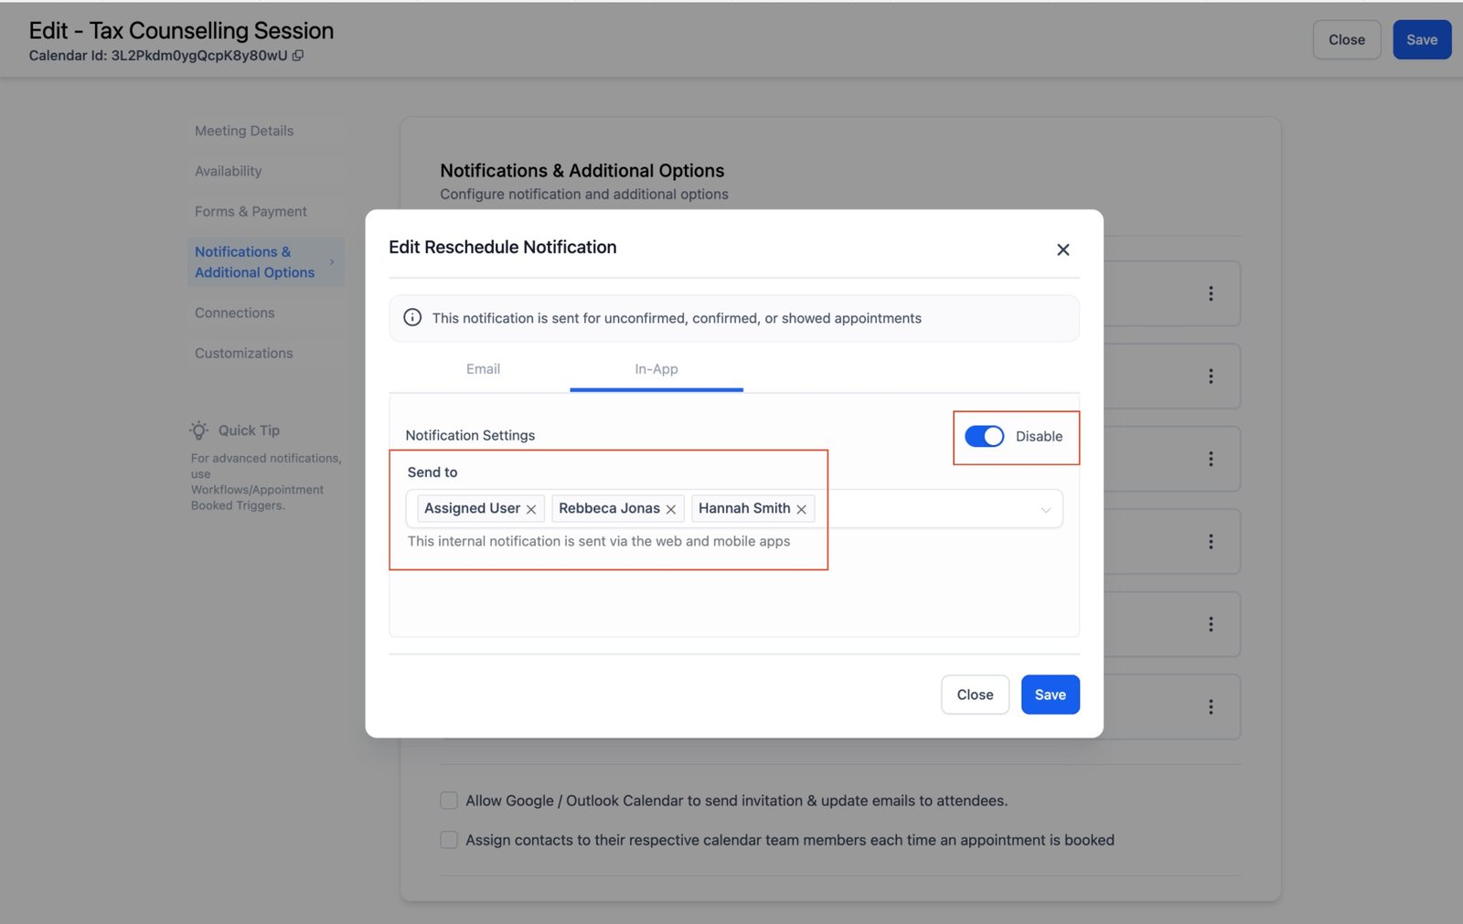Click empty area of Send to field
1463x924 pixels.
click(924, 509)
